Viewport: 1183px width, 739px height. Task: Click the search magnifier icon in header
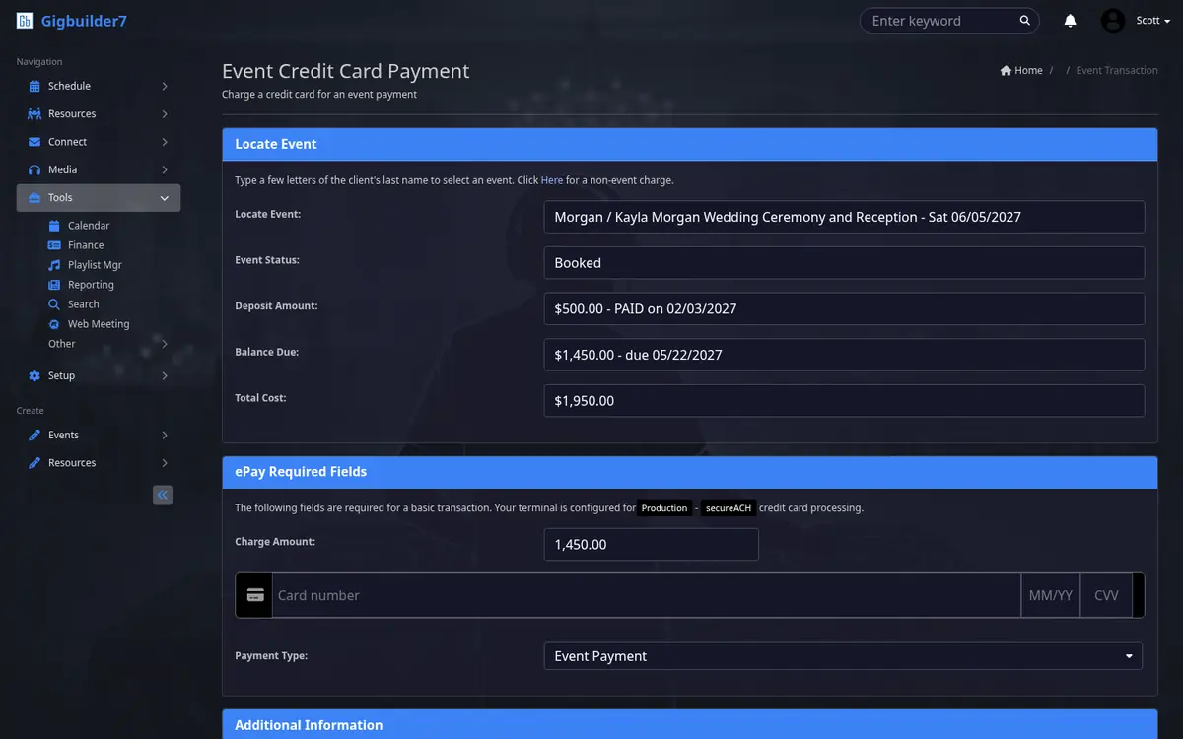click(1025, 20)
